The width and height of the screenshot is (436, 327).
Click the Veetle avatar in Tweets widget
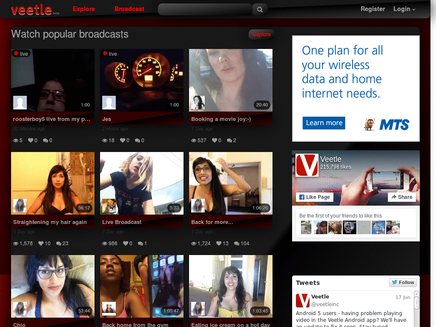[303, 300]
